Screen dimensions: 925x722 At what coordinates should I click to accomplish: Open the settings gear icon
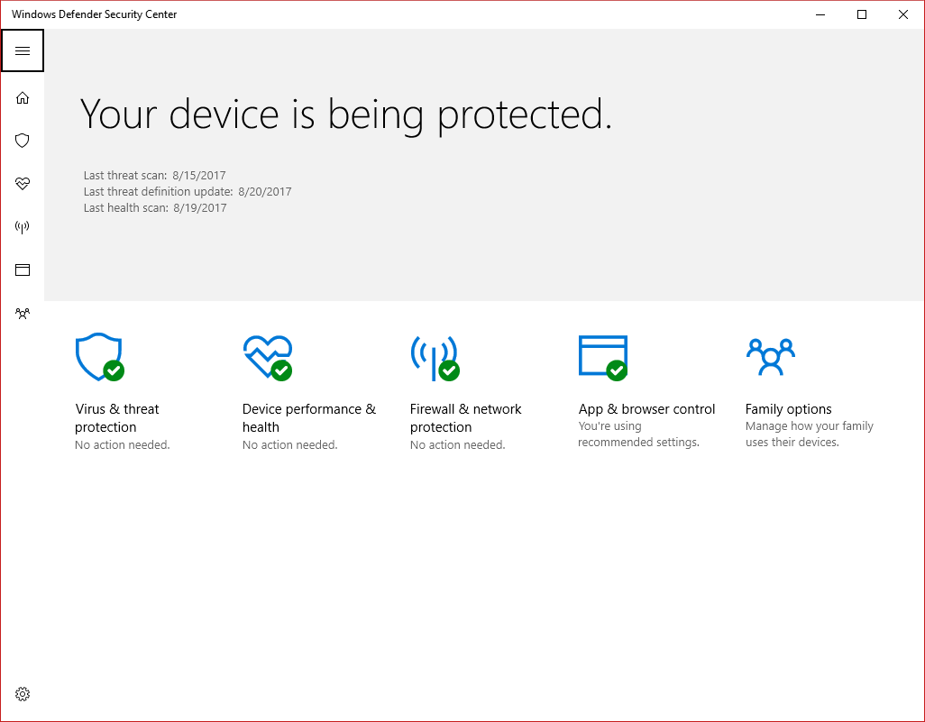click(23, 694)
